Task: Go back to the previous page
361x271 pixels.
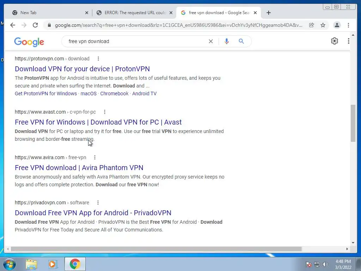Action: tap(13, 25)
